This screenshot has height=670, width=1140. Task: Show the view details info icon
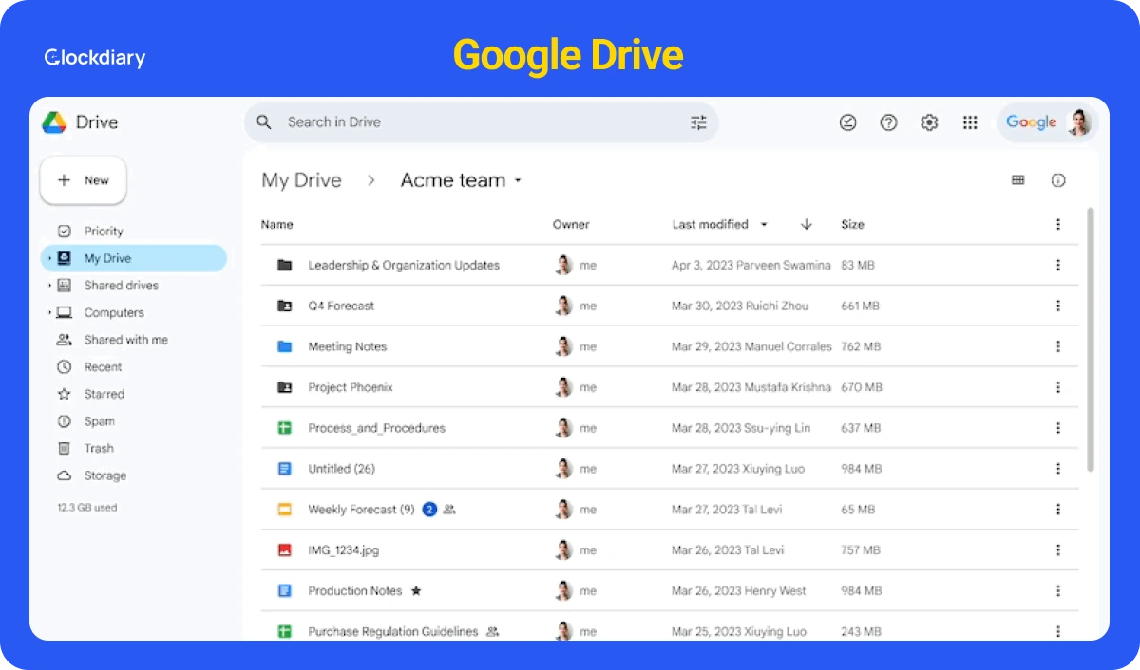tap(1058, 180)
